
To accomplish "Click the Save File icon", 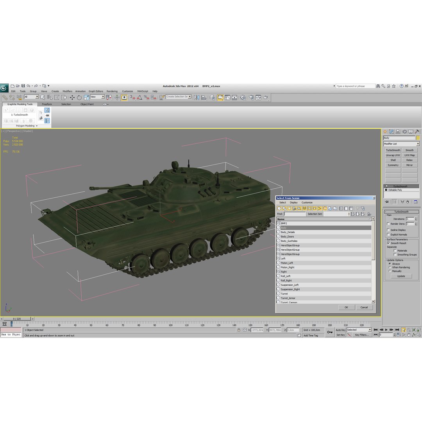I will pos(23,86).
